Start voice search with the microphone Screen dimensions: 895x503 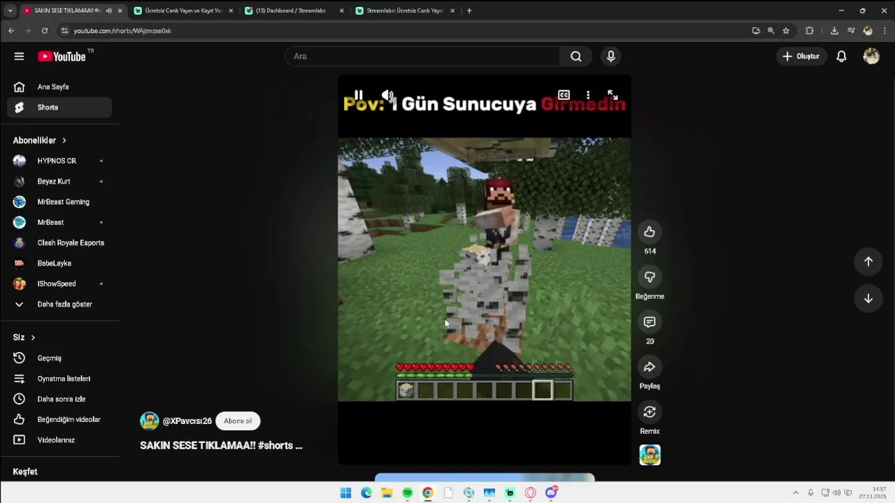(611, 57)
